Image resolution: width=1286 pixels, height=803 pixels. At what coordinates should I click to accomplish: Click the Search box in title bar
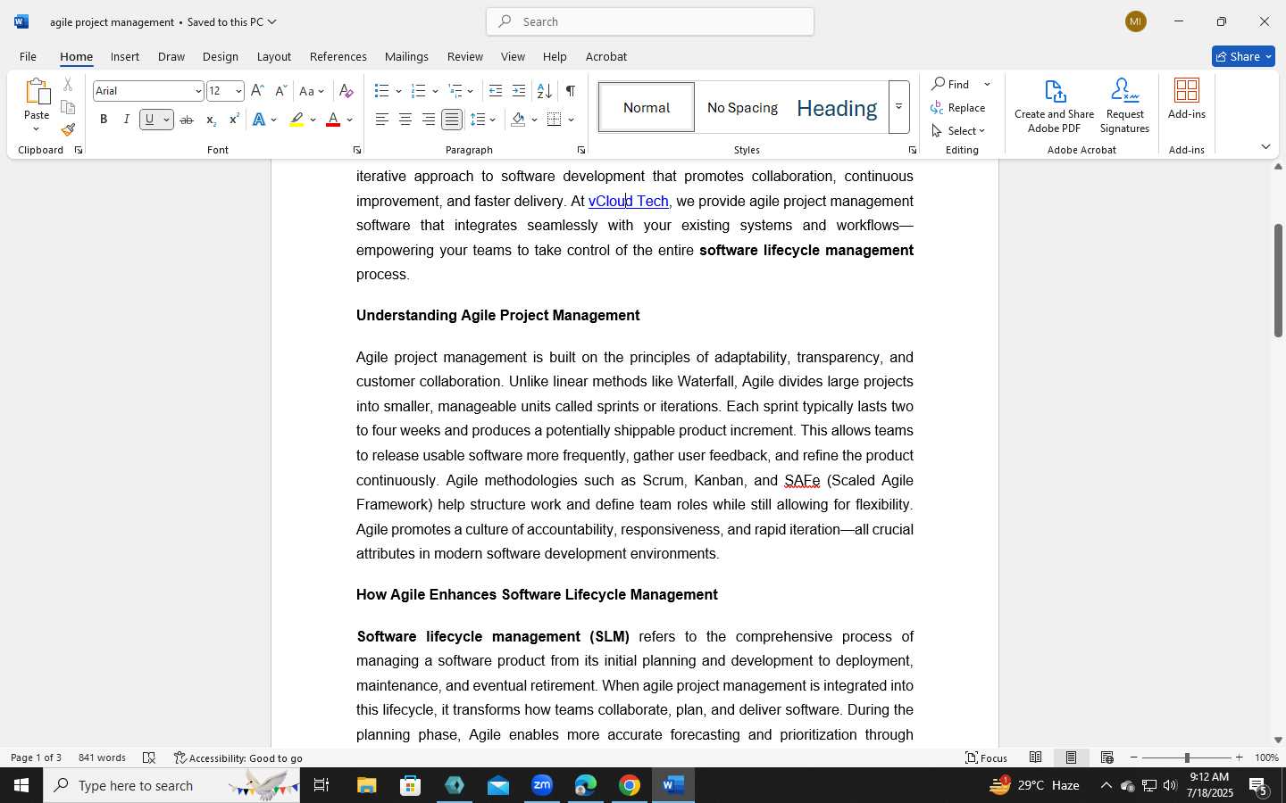tap(650, 21)
